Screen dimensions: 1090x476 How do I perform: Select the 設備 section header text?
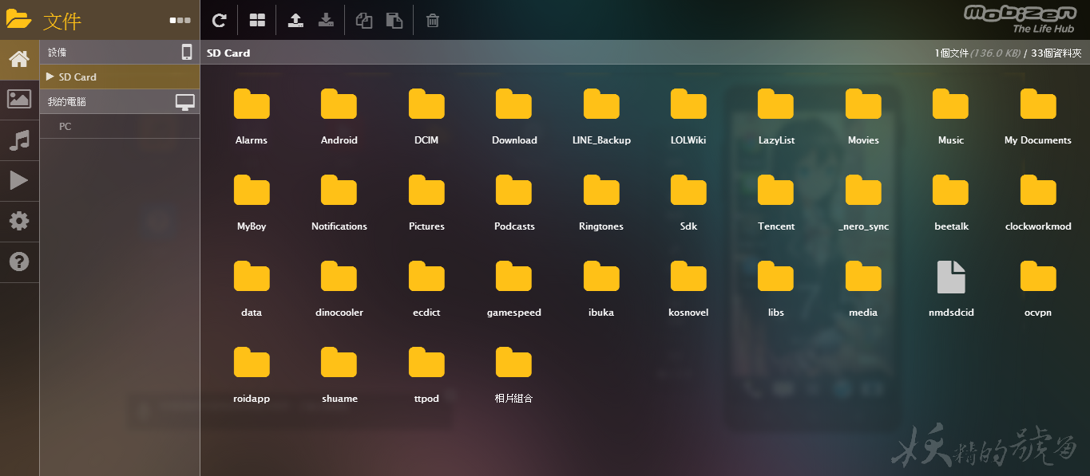click(x=57, y=52)
